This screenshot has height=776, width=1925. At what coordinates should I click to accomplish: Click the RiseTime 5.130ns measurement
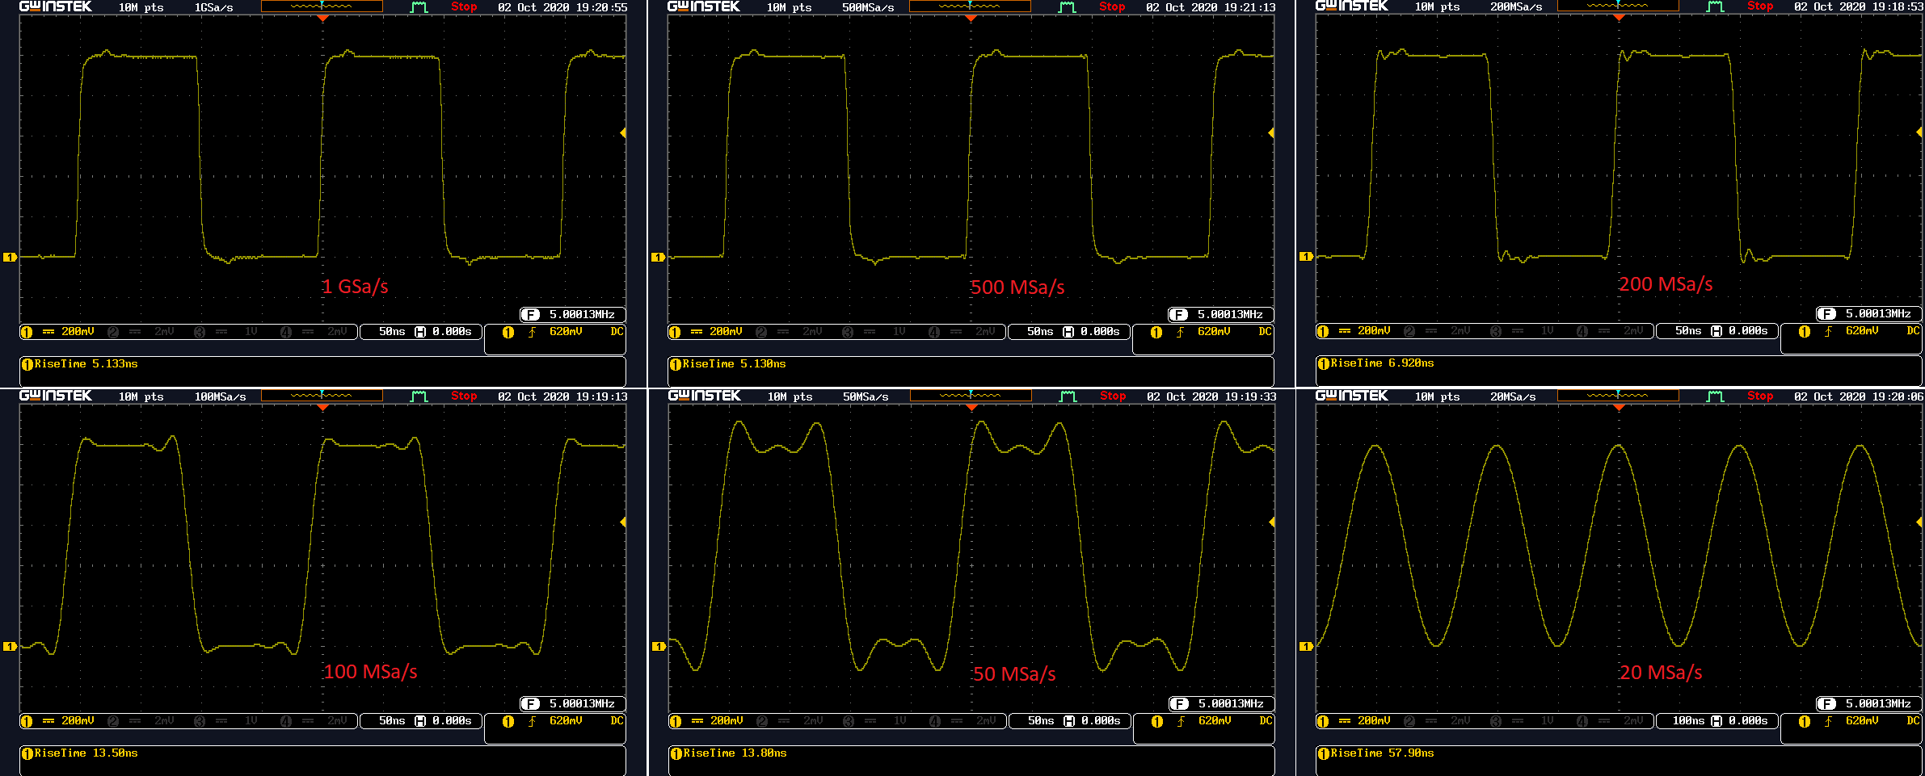click(734, 364)
